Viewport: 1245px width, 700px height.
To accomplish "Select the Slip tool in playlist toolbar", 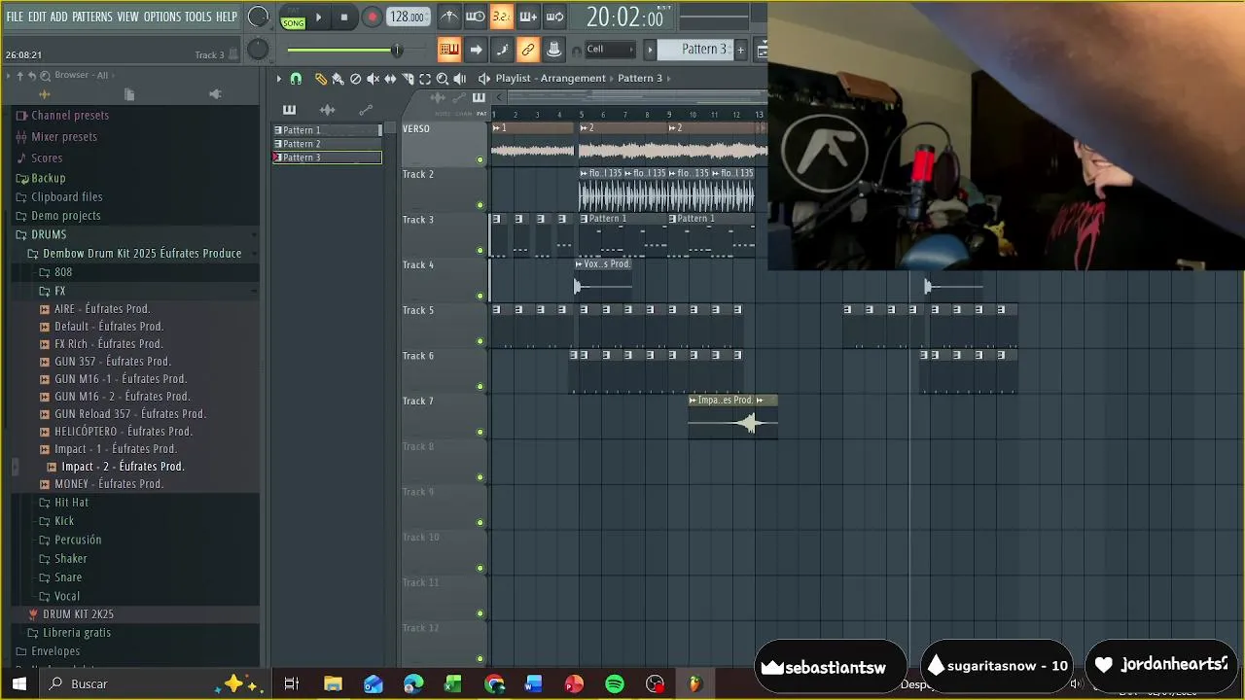I will point(390,79).
